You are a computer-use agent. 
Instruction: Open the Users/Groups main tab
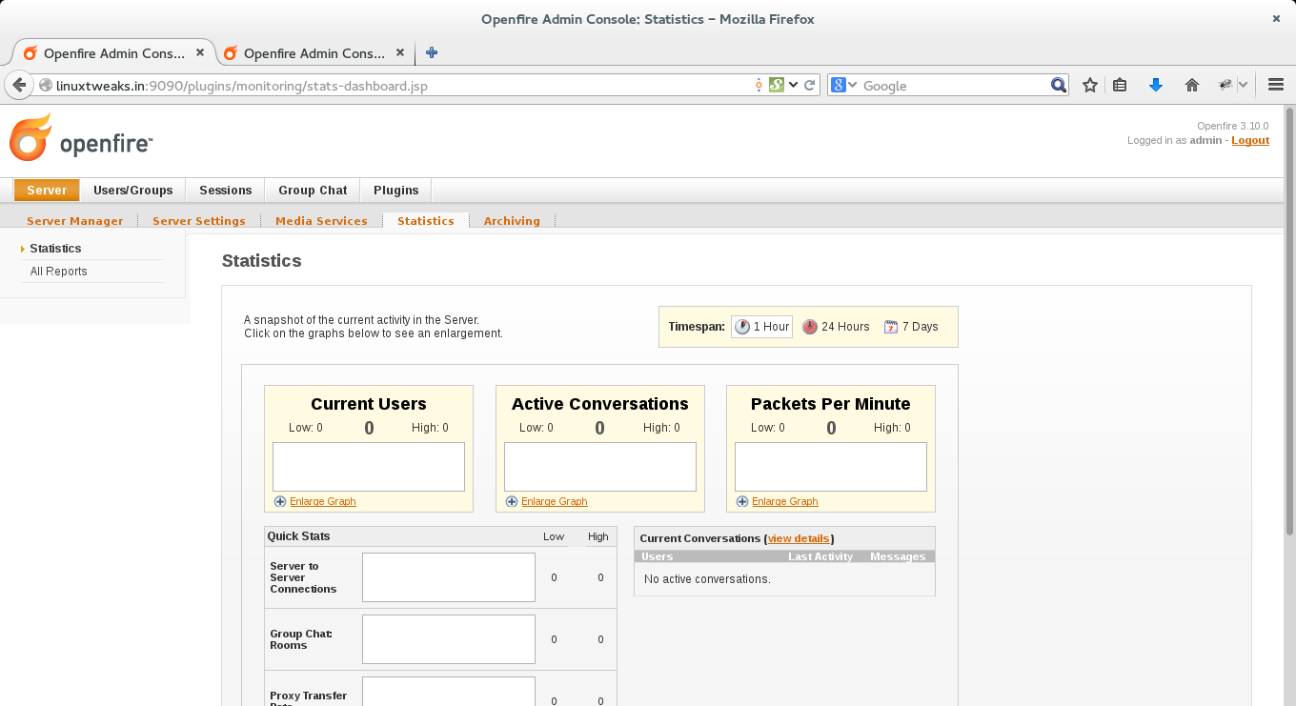pos(133,190)
